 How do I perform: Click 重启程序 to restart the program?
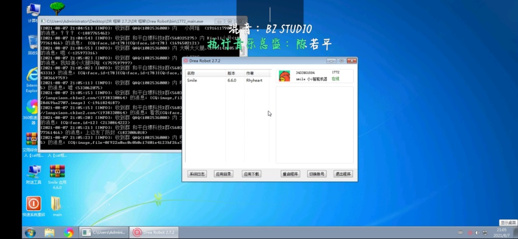point(290,174)
